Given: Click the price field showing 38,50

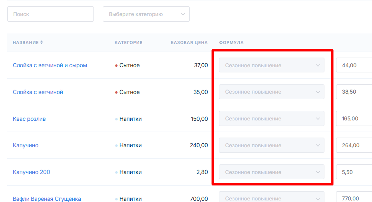Looking at the screenshot, I should 354,92.
